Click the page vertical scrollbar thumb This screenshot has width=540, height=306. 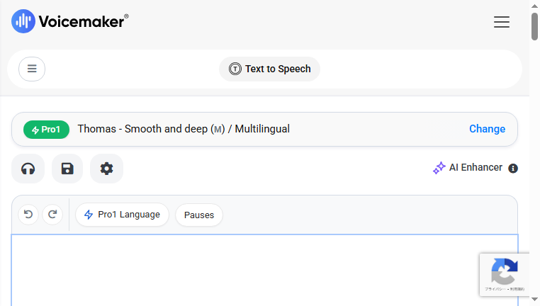[534, 26]
